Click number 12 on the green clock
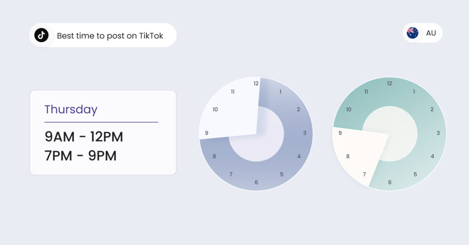The height and width of the screenshot is (245, 469). tap(389, 83)
